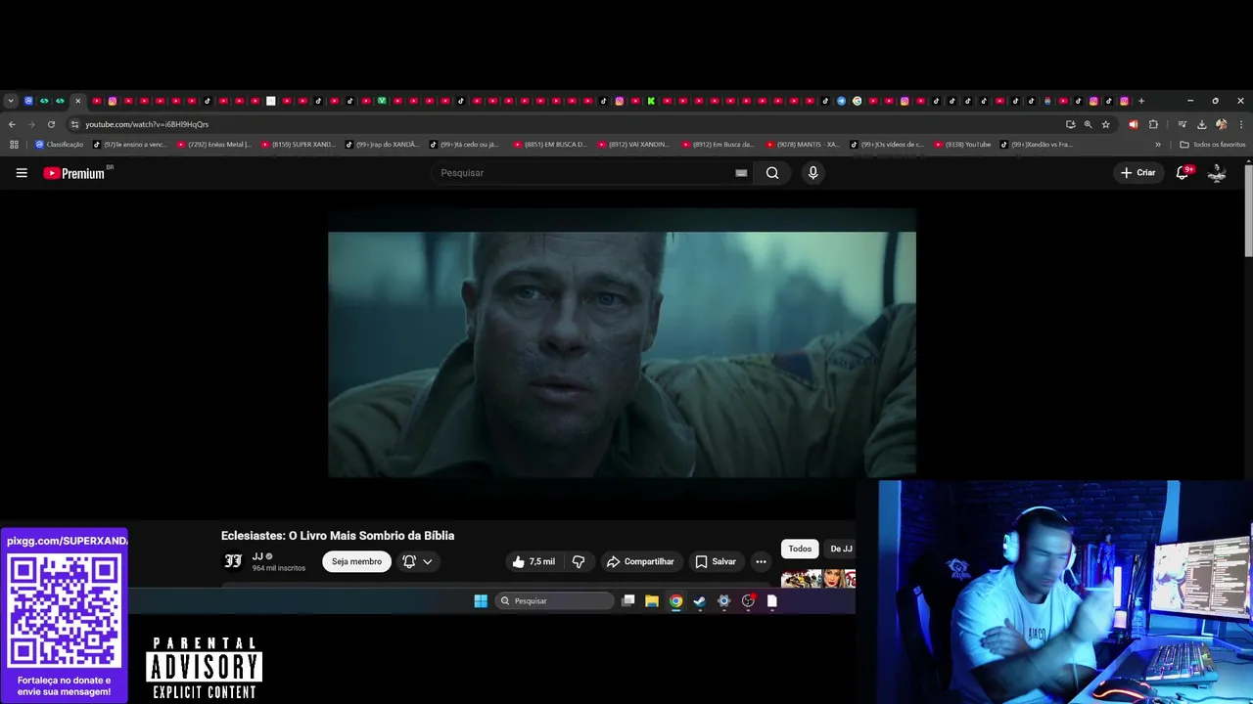Click the red speaker extension icon

[x=1134, y=124]
